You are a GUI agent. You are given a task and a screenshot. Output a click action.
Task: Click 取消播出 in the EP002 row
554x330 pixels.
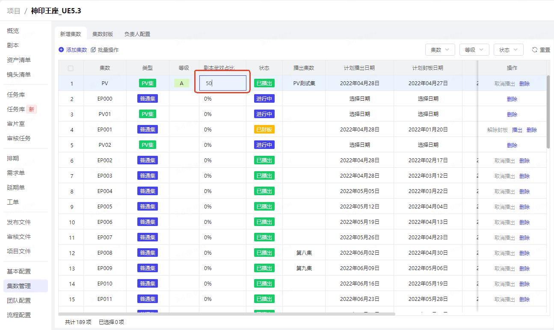click(x=505, y=161)
